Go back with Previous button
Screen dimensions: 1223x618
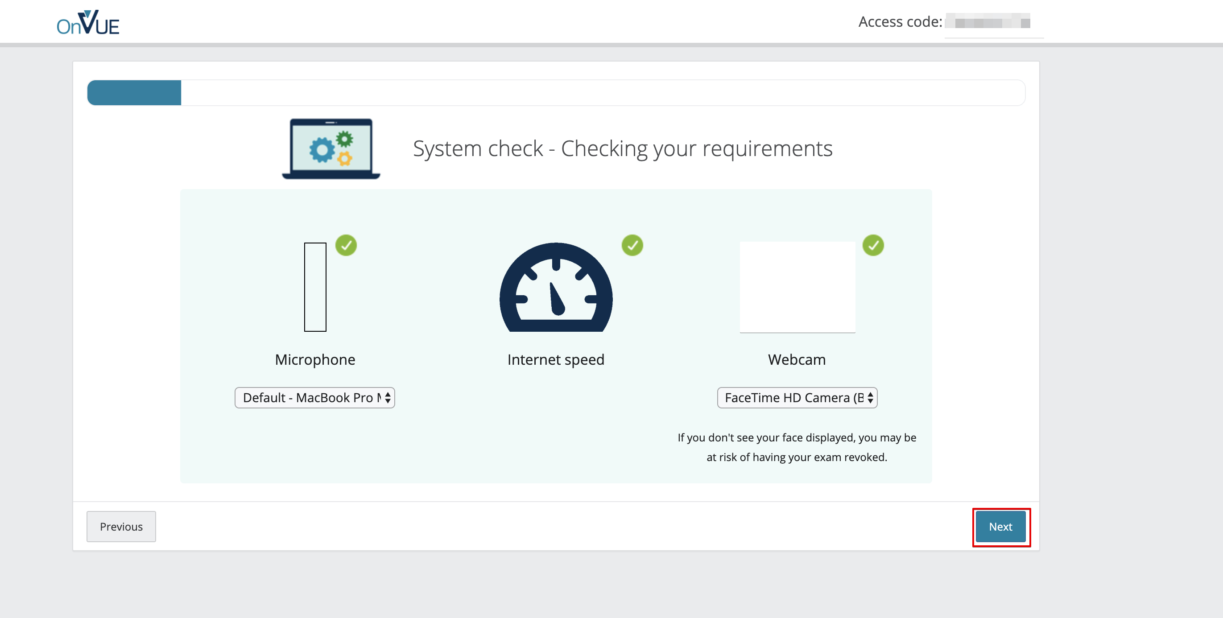(121, 527)
